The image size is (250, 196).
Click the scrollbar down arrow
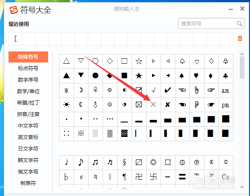click(242, 187)
